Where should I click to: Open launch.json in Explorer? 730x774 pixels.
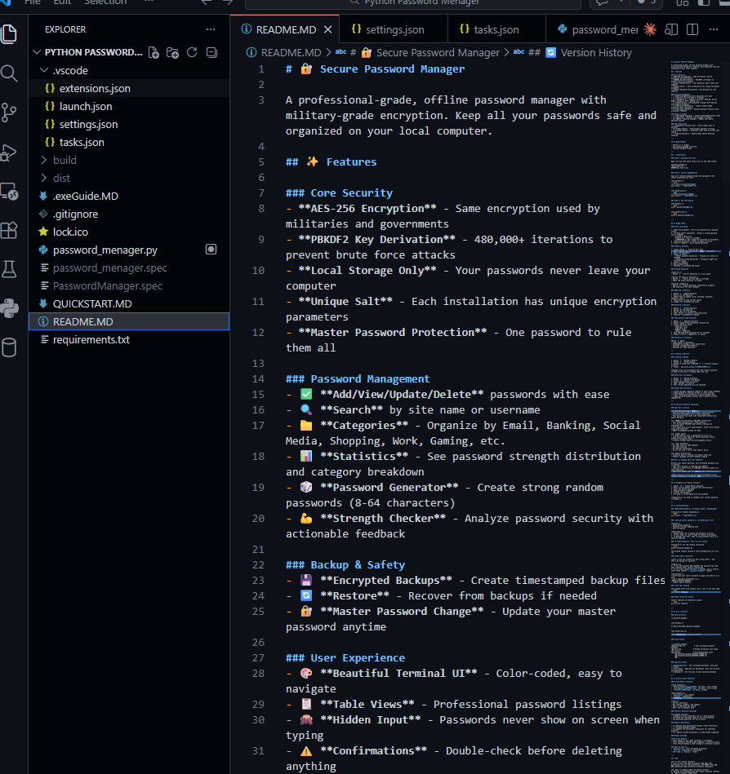(129, 106)
